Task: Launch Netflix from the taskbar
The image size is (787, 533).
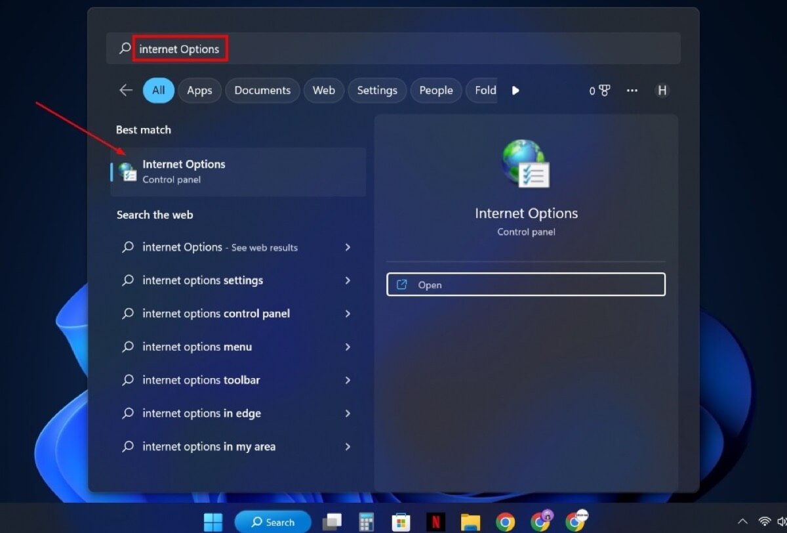Action: click(435, 521)
